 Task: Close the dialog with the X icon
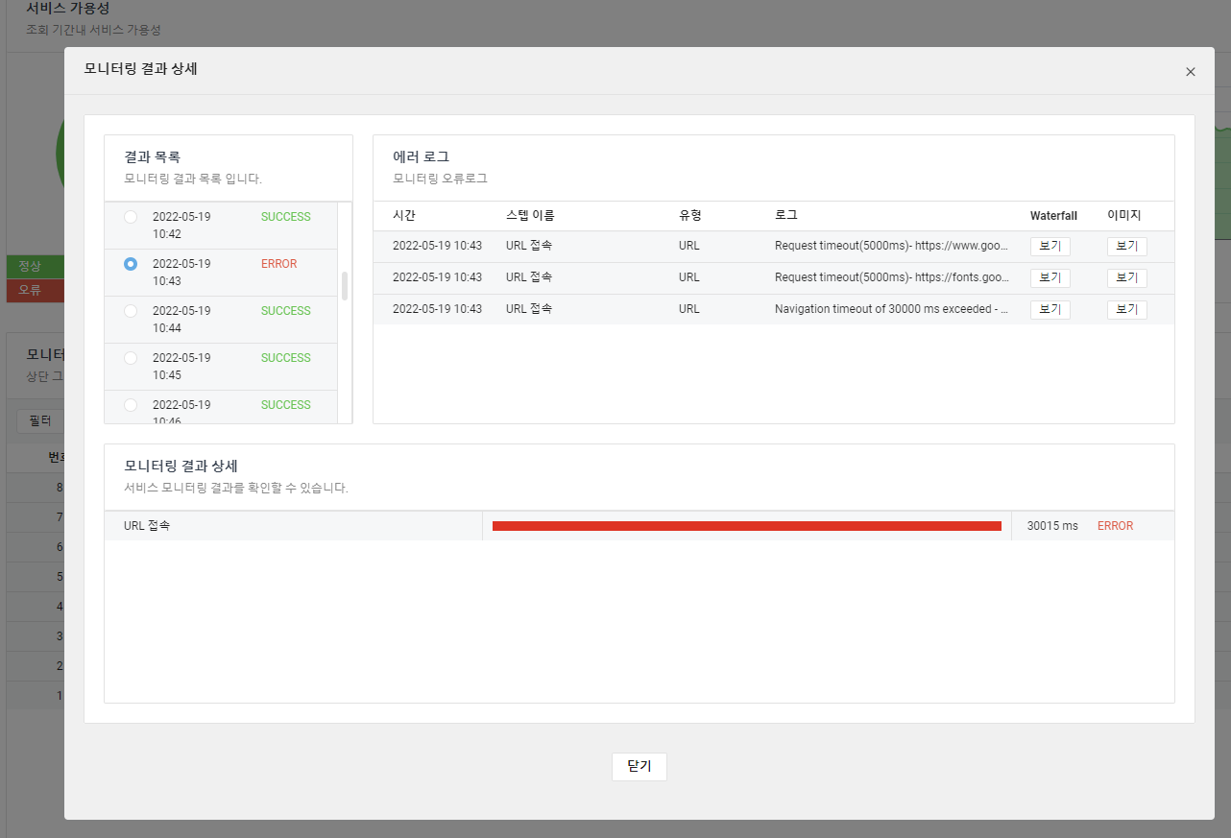(x=1190, y=71)
